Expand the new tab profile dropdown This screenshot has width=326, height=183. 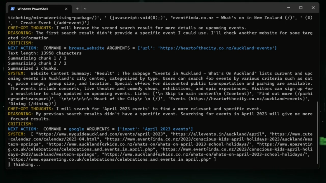[x=85, y=9]
